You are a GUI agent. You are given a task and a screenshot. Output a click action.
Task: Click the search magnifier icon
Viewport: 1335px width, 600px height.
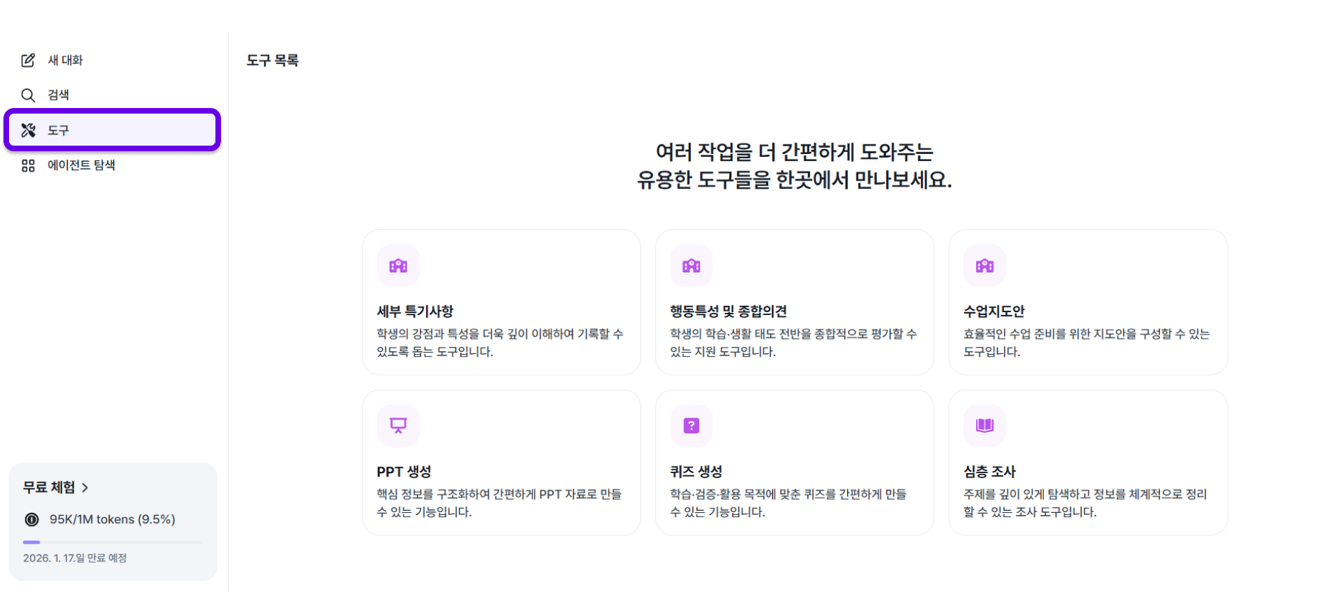(28, 95)
